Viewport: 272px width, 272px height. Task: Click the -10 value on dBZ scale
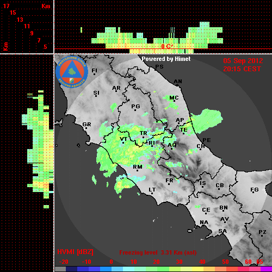tap(86, 262)
